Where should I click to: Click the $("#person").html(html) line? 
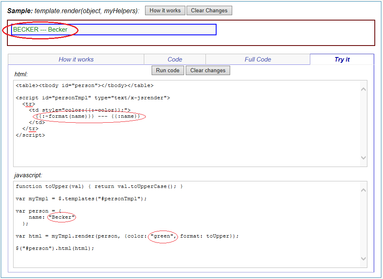[x=55, y=248]
